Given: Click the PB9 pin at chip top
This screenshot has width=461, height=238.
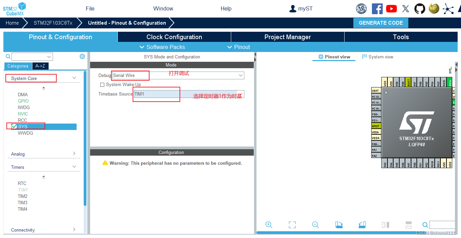Looking at the screenshot, I should [x=397, y=82].
